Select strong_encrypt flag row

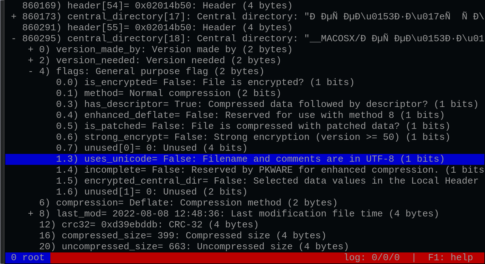(x=245, y=137)
